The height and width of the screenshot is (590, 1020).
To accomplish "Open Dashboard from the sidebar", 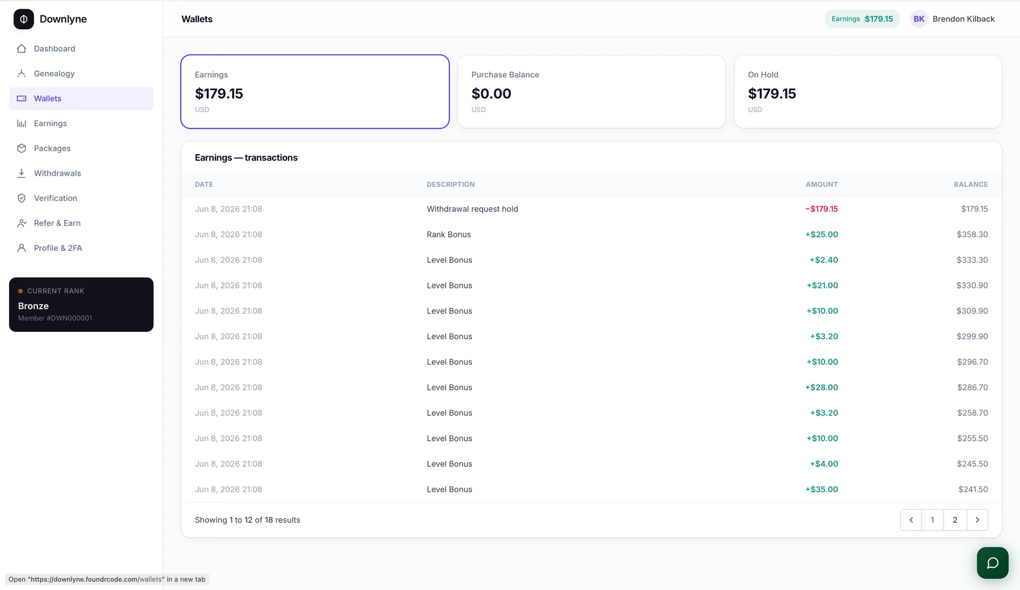I will coord(81,48).
